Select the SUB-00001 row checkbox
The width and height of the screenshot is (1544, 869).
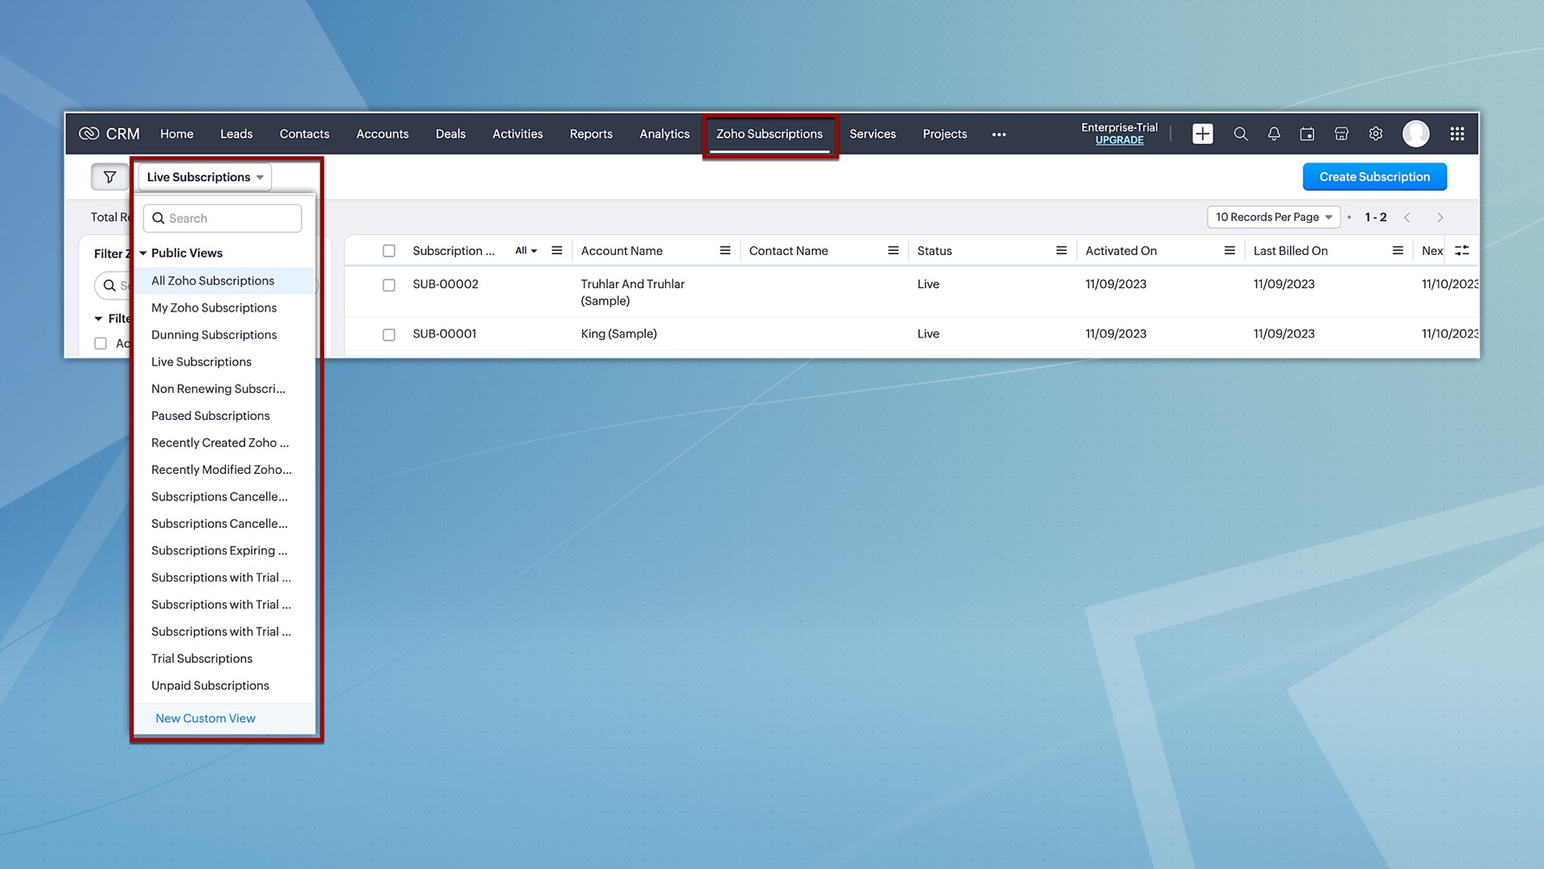pyautogui.click(x=388, y=335)
